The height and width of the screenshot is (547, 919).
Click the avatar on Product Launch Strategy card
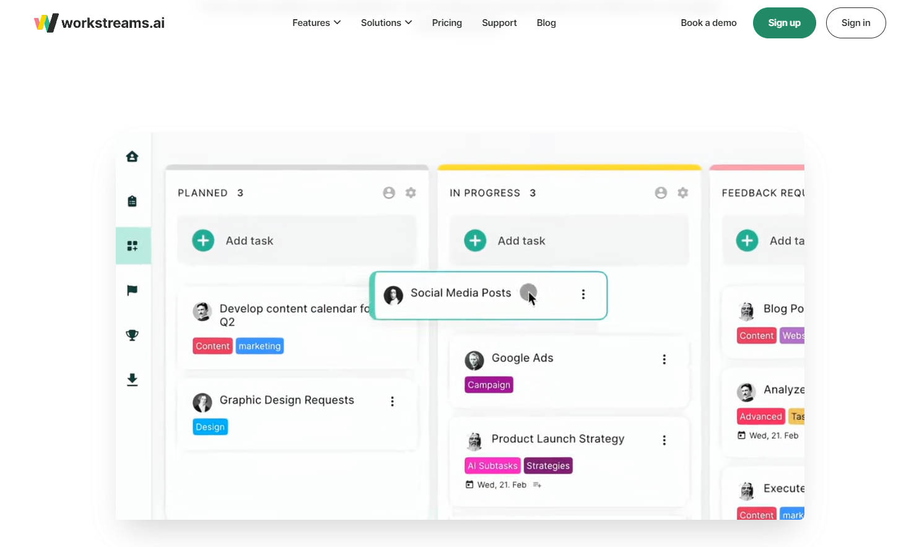474,441
